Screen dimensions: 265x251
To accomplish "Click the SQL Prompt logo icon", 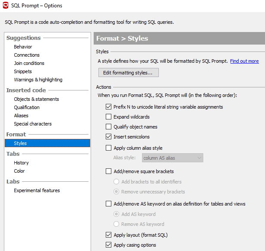I will point(6,6).
